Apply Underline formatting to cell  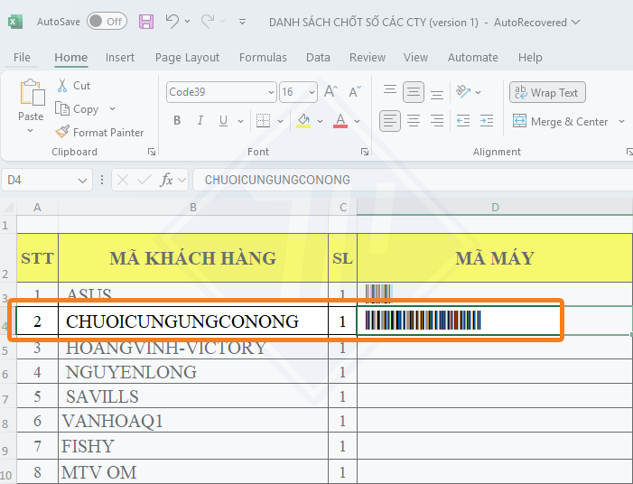220,121
